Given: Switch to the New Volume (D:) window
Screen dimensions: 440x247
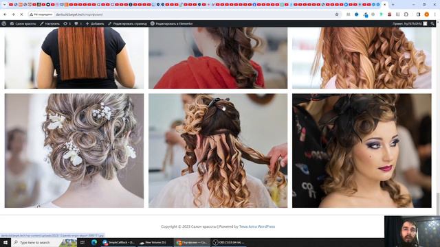Looking at the screenshot, I should point(154,242).
